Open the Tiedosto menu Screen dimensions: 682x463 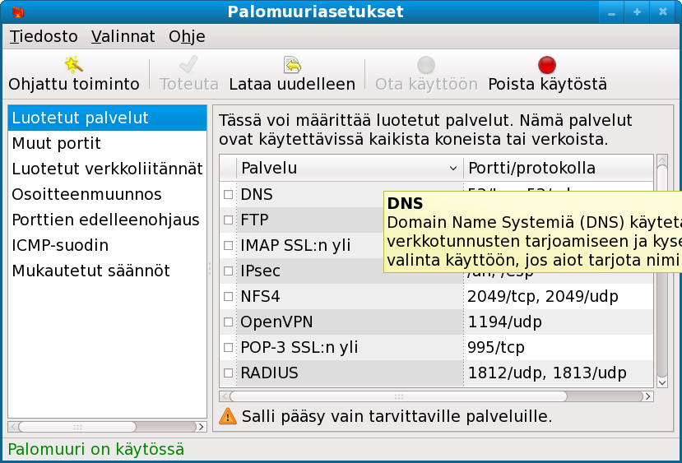pos(44,36)
